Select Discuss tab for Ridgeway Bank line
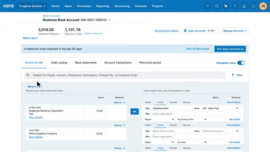This screenshot has width=270, height=152. pos(186,102)
